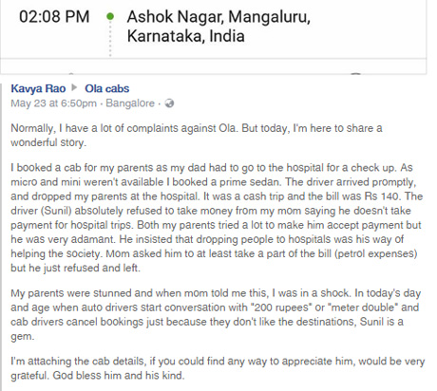Click the green pickup location dot
This screenshot has height=391, width=437.
tap(110, 16)
